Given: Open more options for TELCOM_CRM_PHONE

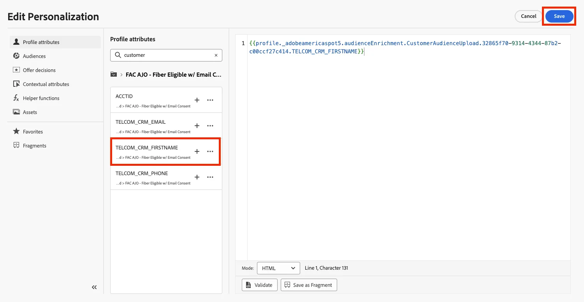Looking at the screenshot, I should click(x=210, y=177).
